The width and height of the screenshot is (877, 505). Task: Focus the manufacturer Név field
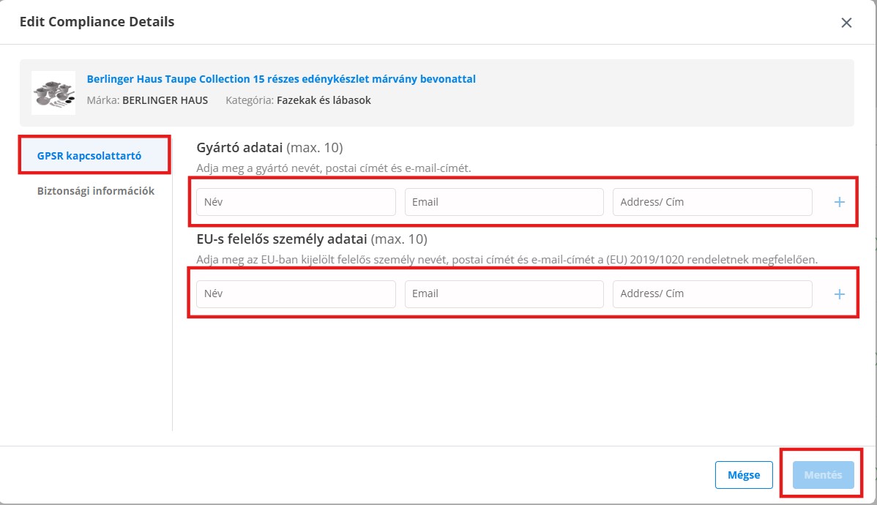296,202
